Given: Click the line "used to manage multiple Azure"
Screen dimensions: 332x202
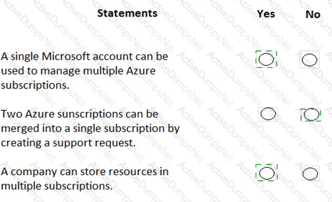Looking at the screenshot, I should coord(78,71).
